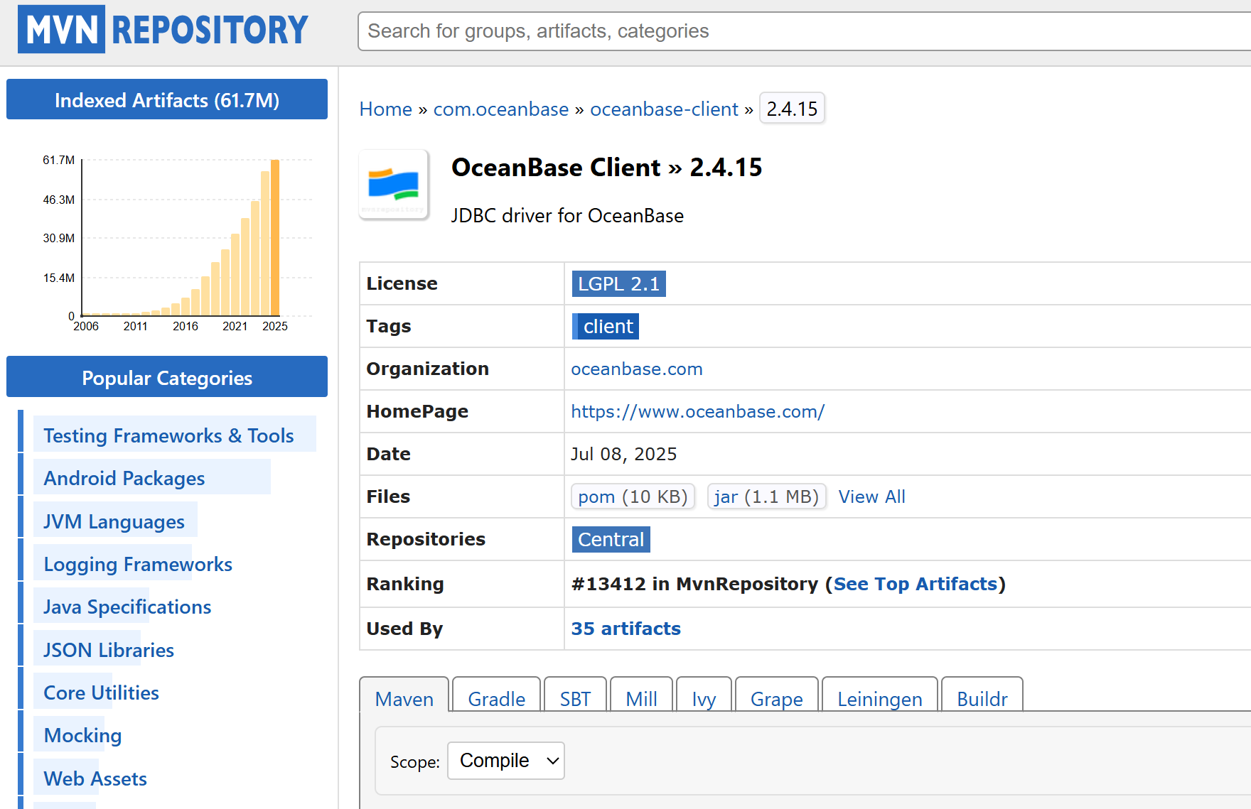Download the pom (10 KB) file

pyautogui.click(x=633, y=496)
